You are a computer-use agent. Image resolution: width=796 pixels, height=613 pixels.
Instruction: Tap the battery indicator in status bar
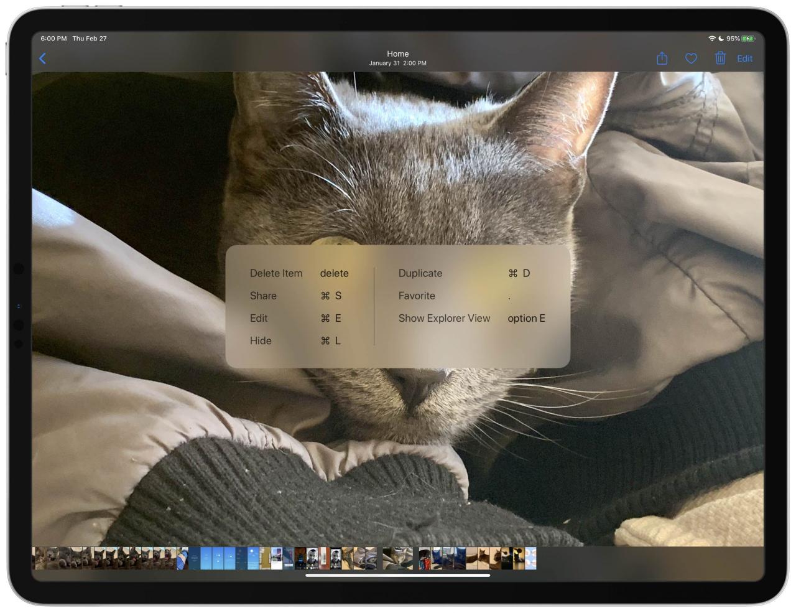click(x=747, y=39)
